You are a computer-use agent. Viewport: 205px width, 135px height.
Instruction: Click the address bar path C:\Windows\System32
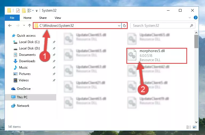57,26
